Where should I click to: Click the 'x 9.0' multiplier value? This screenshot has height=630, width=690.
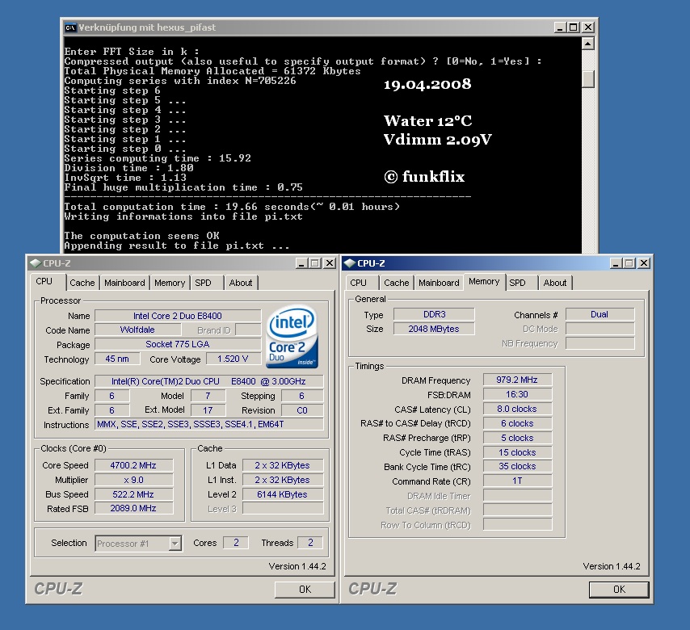point(133,480)
